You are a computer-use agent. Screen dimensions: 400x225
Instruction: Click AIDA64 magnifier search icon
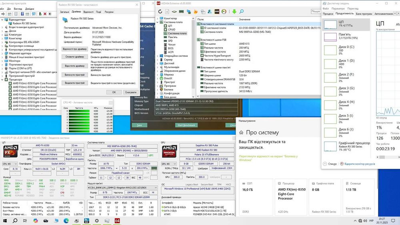(x=241, y=12)
